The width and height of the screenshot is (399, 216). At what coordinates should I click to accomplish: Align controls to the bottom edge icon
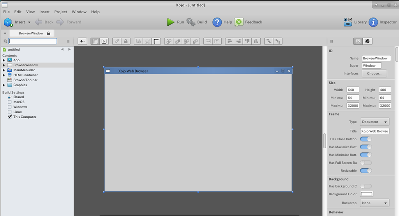coord(256,41)
